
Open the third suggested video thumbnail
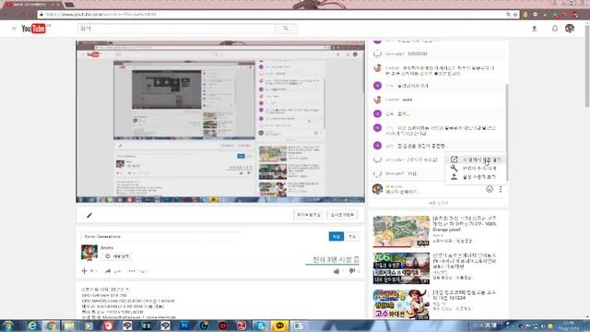401,304
